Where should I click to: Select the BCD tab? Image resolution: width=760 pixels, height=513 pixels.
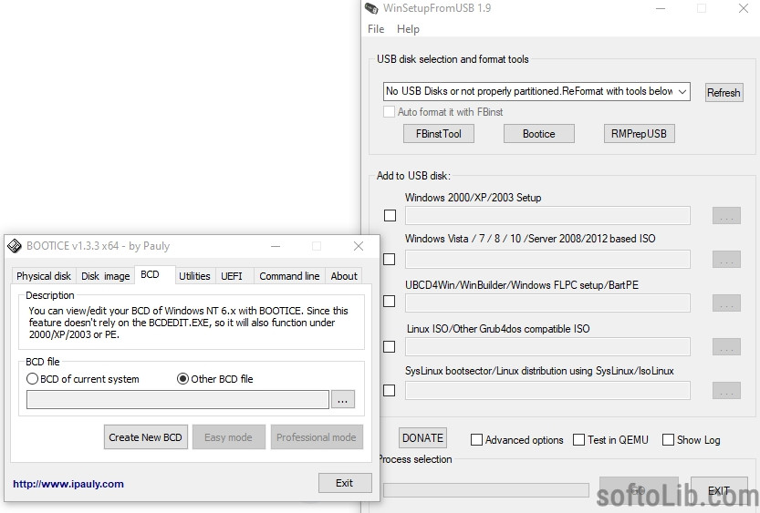[150, 274]
